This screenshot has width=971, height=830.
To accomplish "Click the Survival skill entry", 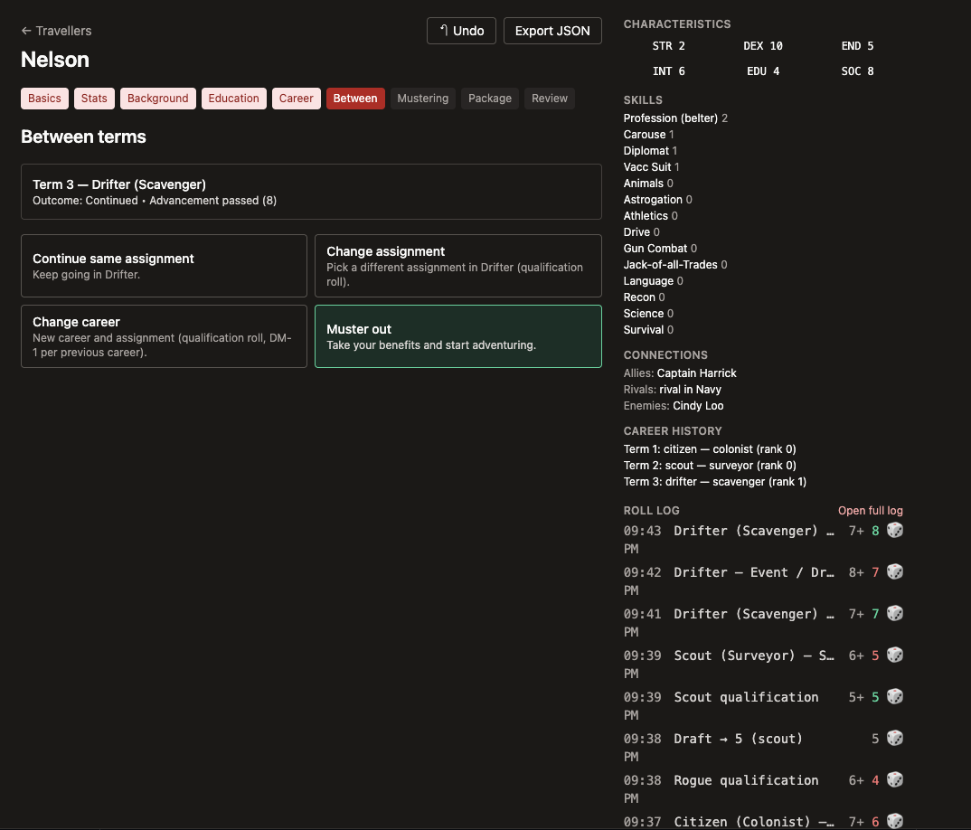I will tap(648, 329).
